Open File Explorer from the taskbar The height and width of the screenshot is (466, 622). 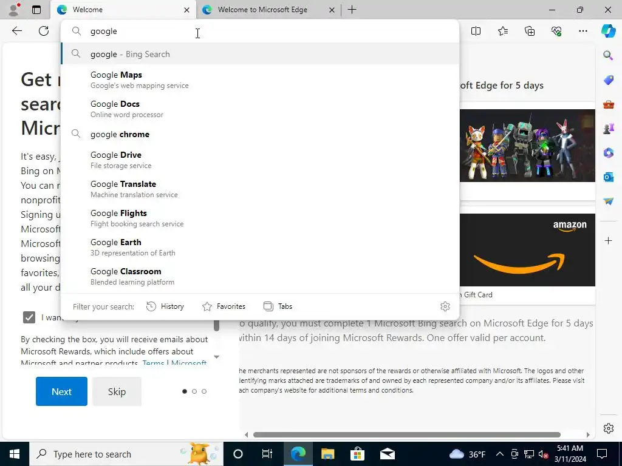(327, 454)
